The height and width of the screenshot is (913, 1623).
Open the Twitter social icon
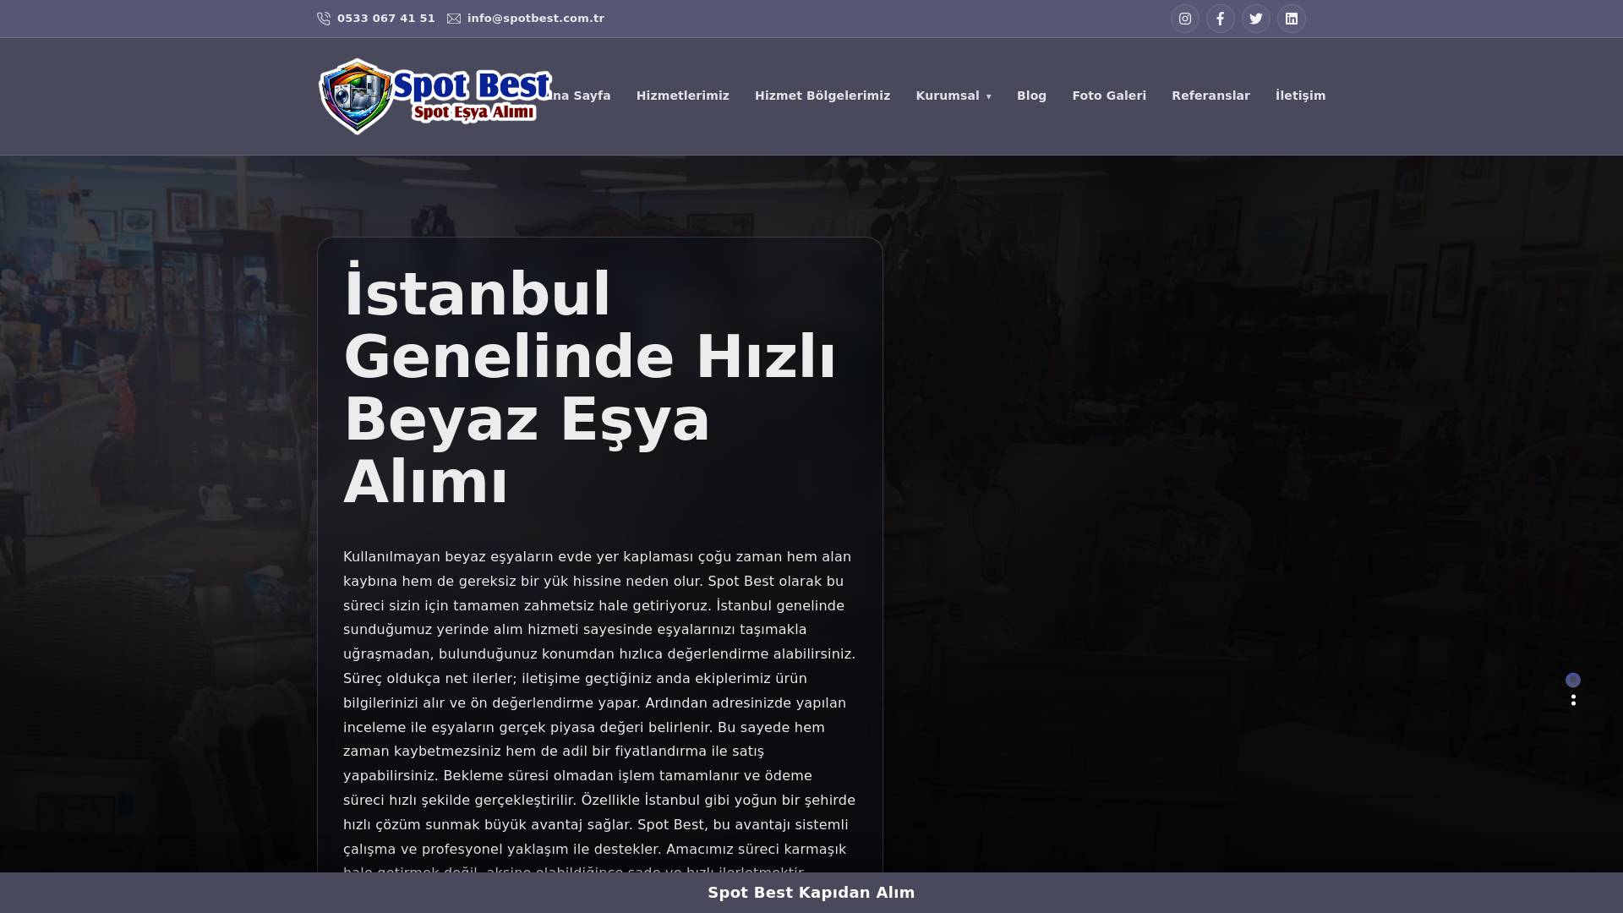pyautogui.click(x=1256, y=19)
